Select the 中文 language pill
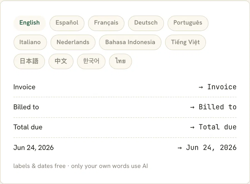 point(61,61)
